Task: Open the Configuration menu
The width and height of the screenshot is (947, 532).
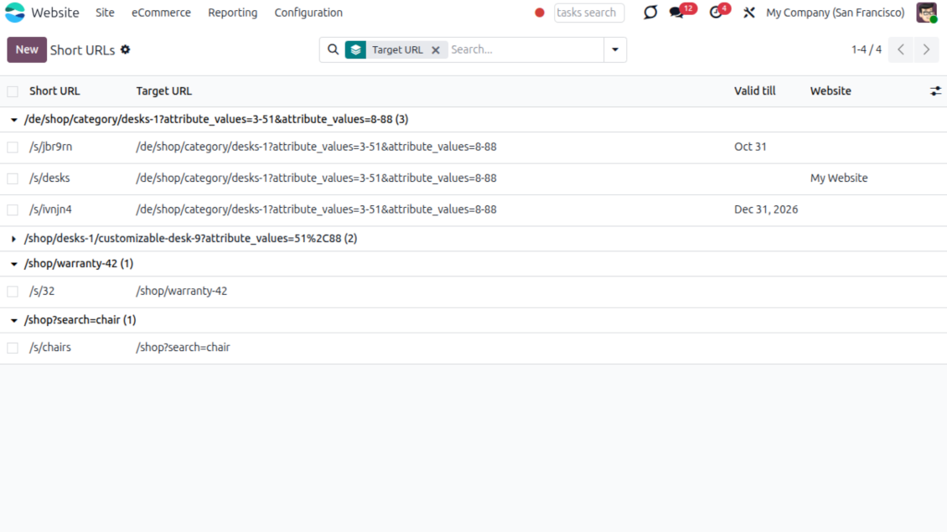Action: (x=308, y=13)
